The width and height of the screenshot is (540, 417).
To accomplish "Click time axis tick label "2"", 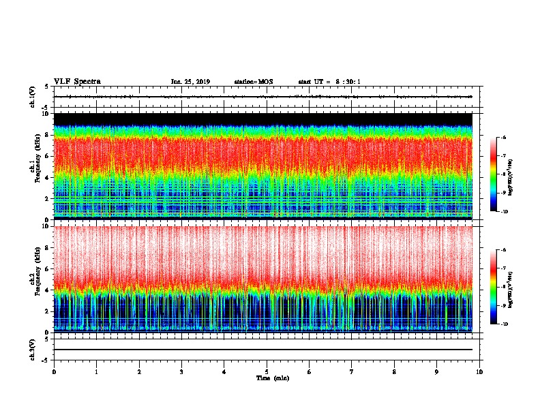I will (x=139, y=372).
